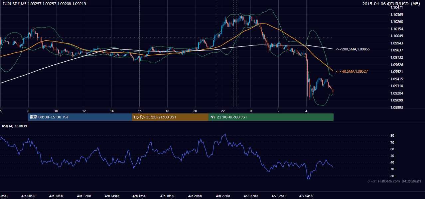Screen dimensions: 425x199
Task: Click price axis value 1.09310
Action: 397,86
